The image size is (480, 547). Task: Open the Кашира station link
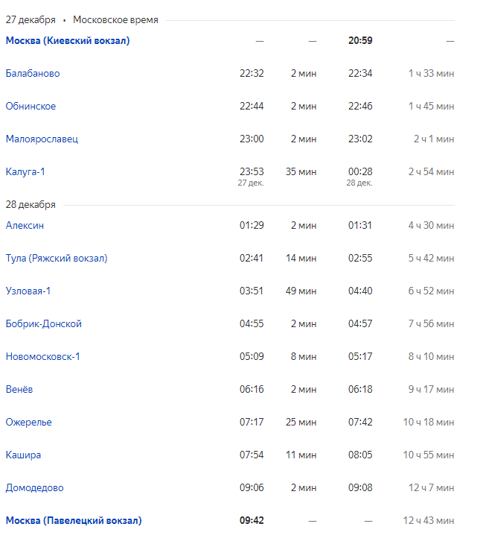click(x=23, y=455)
